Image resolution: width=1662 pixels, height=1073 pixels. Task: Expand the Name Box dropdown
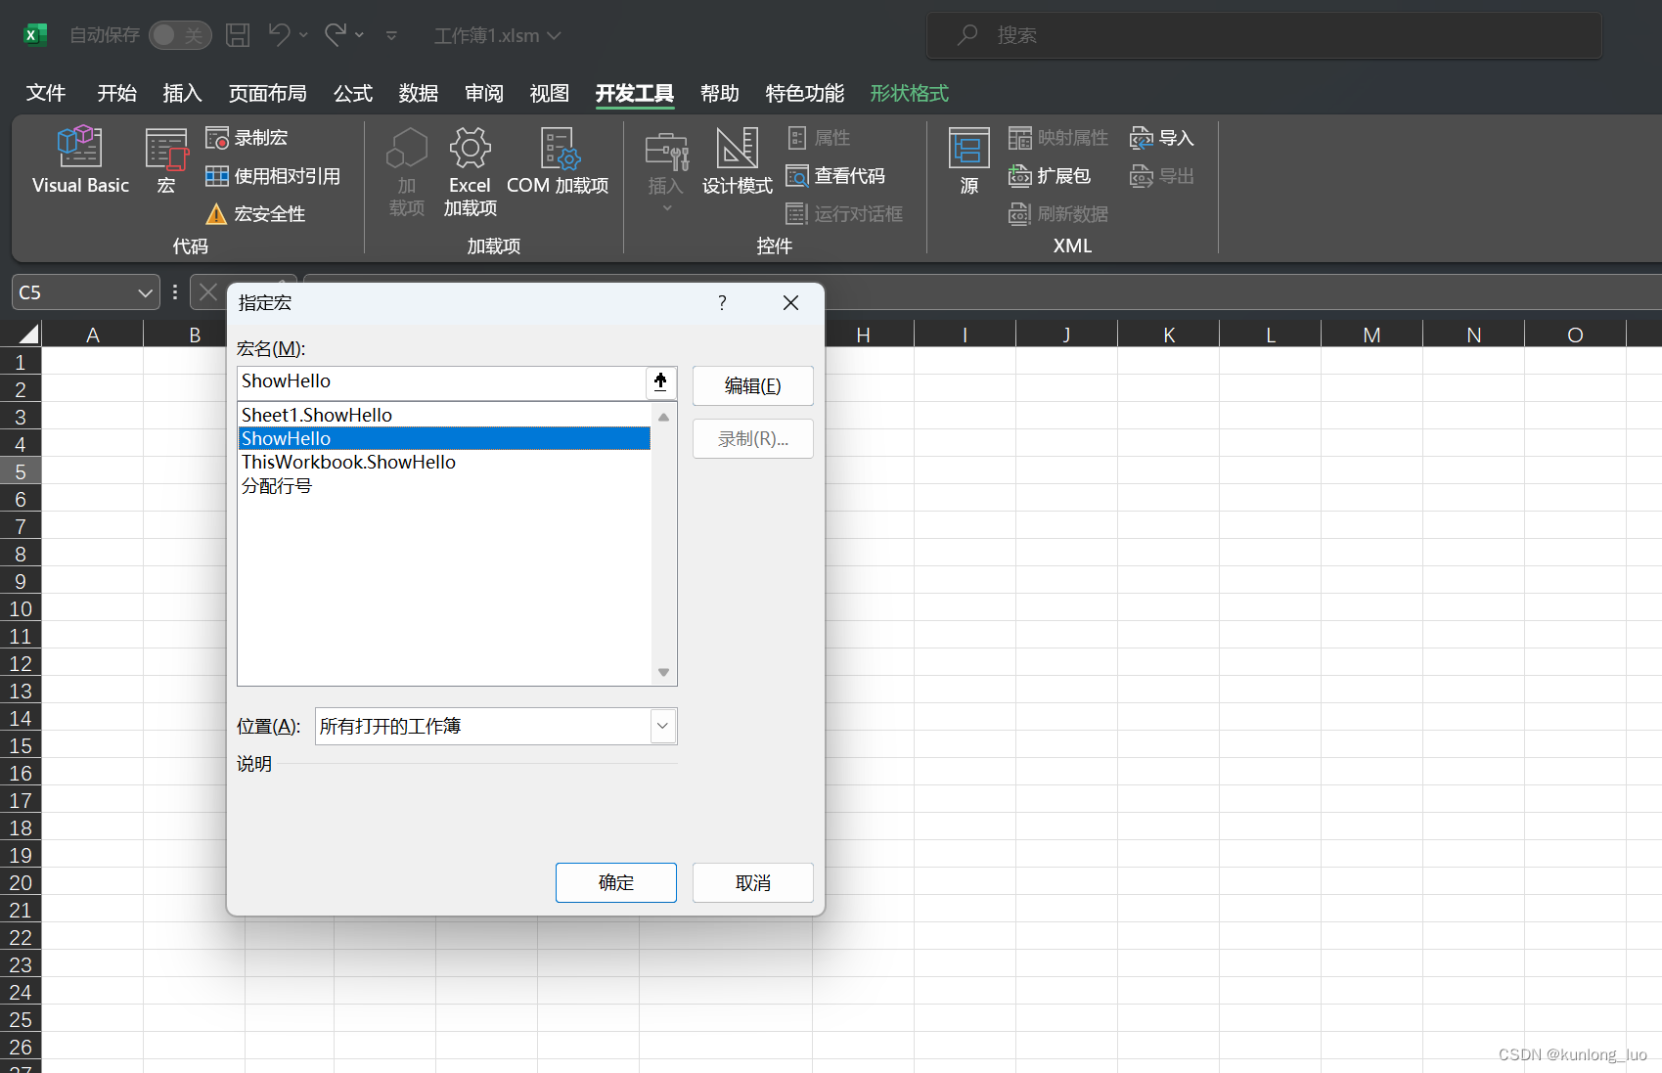(x=145, y=292)
